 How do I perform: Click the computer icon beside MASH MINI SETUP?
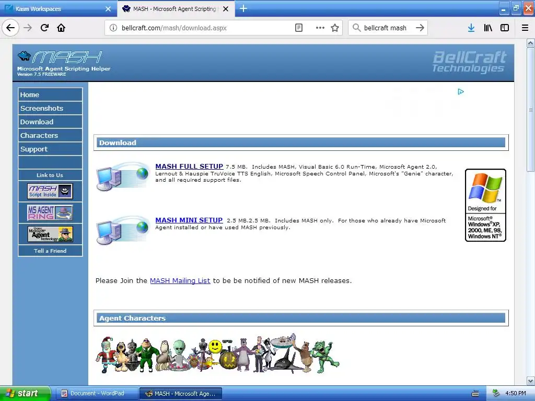coord(122,230)
